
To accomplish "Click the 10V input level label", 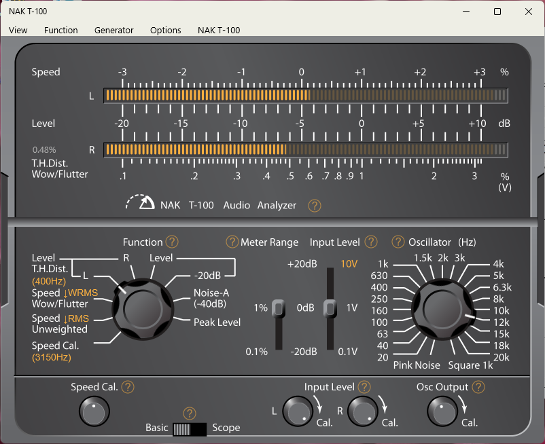I will [x=349, y=264].
